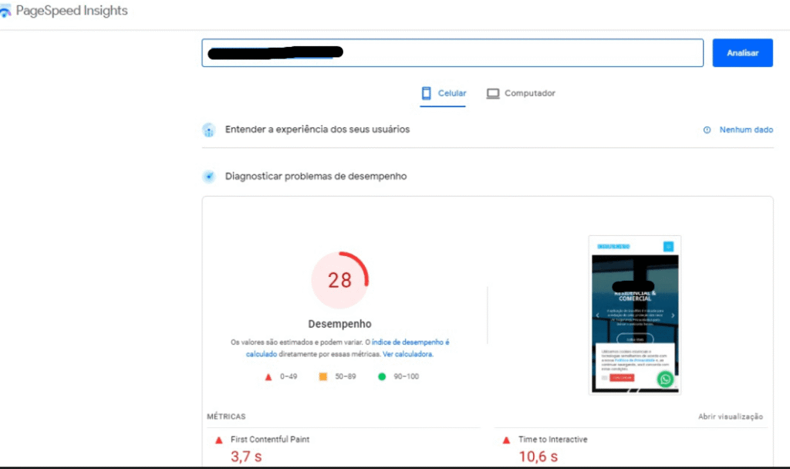Click the Analisar button
The width and height of the screenshot is (790, 469).
pyautogui.click(x=742, y=52)
